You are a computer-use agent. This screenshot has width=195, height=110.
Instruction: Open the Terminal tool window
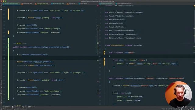tap(32, 107)
